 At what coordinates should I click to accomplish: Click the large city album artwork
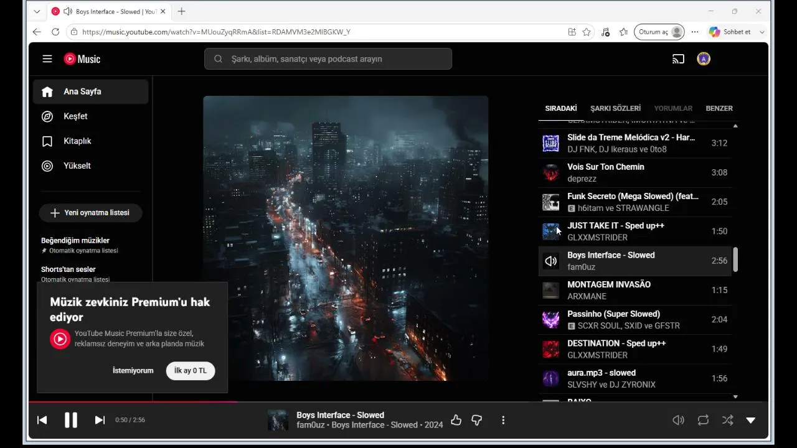pyautogui.click(x=346, y=238)
